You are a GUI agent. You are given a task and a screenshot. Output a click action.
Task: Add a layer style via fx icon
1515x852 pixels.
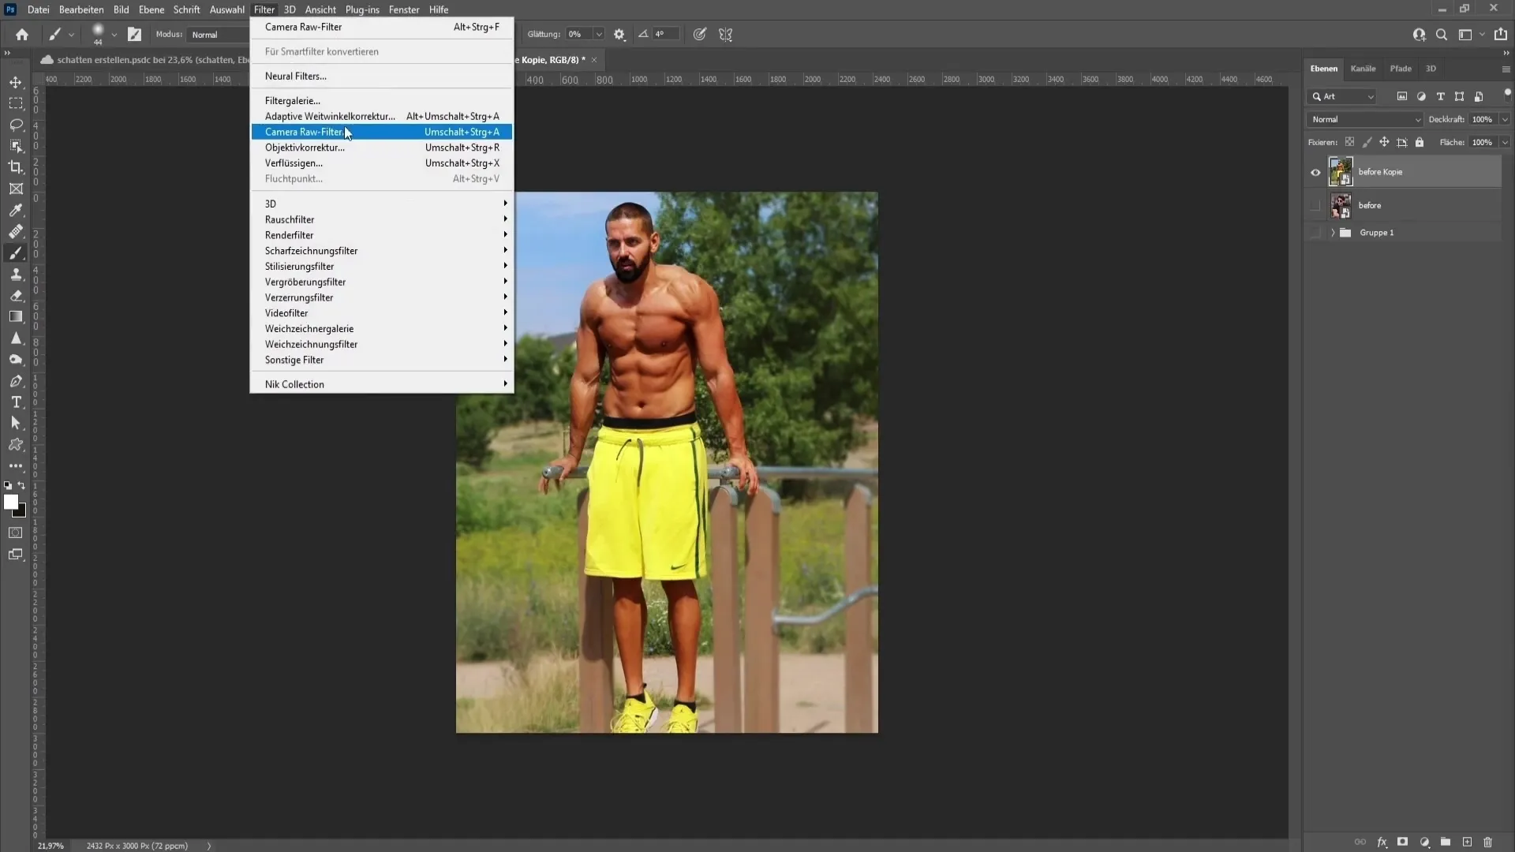point(1382,842)
